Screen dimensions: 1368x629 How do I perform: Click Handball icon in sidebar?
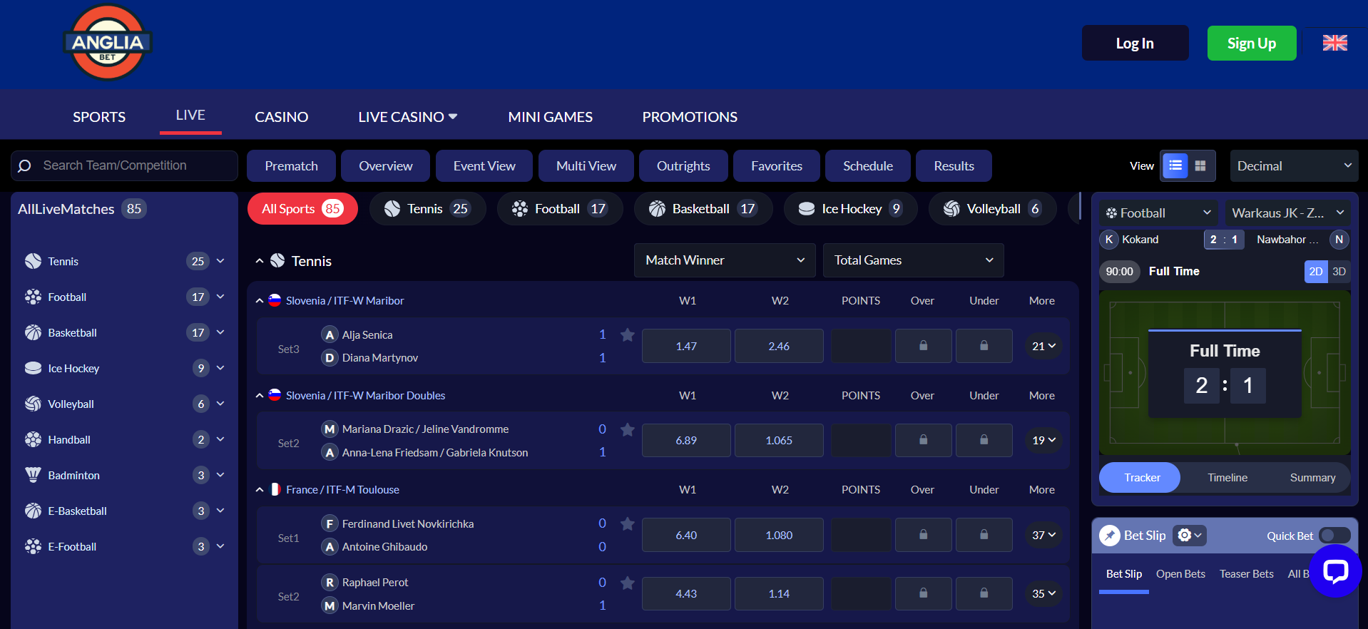coord(33,439)
